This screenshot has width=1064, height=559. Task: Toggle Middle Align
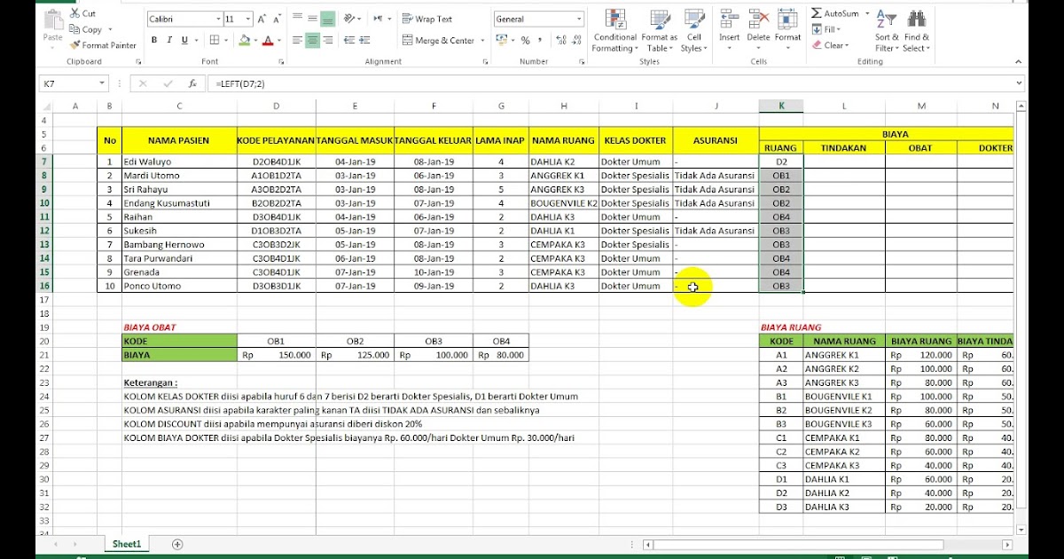pos(312,19)
